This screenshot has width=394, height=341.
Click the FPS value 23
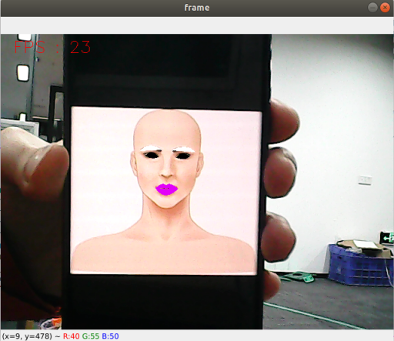(x=80, y=47)
